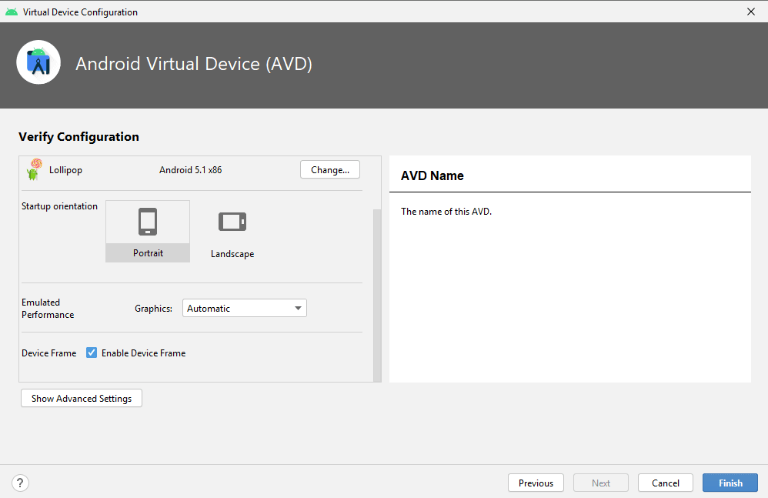Click the 'Device Frame' label
The width and height of the screenshot is (768, 498).
(49, 353)
